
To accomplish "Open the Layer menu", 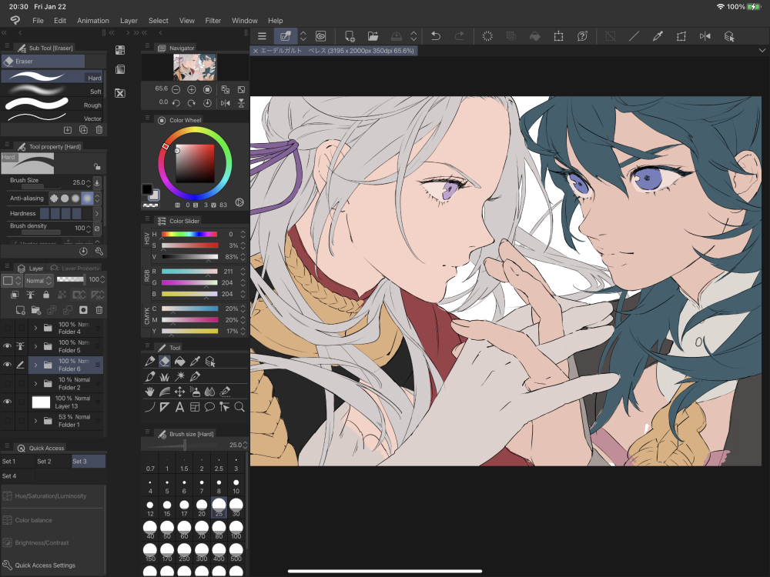I will pyautogui.click(x=129, y=21).
